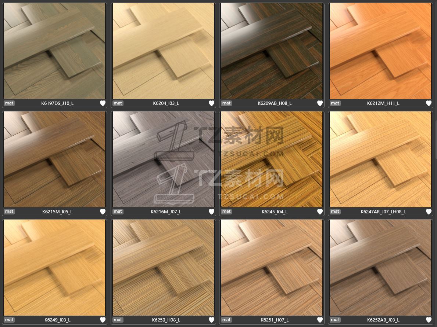Favorite the K6252AB_J03_L material heart

tap(429, 320)
